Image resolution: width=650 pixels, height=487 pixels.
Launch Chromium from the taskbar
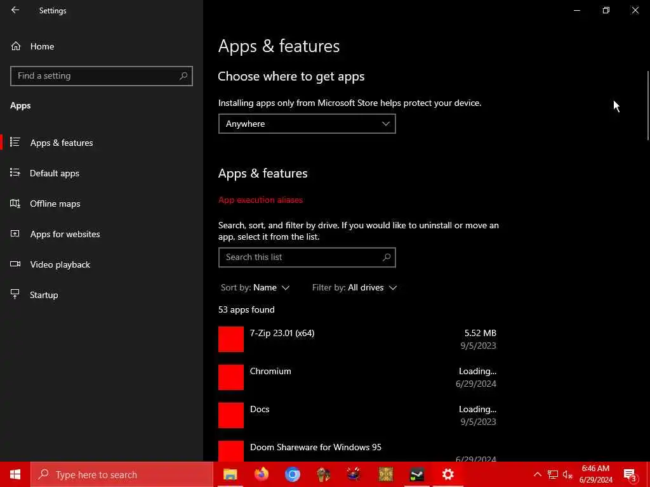[292, 474]
